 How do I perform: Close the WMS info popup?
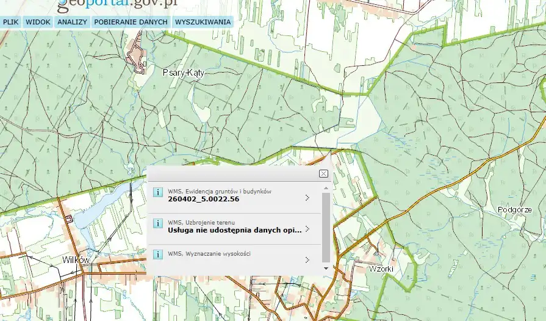323,173
